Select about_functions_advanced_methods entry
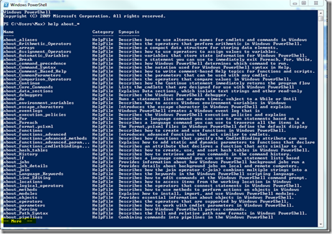 [45, 138]
